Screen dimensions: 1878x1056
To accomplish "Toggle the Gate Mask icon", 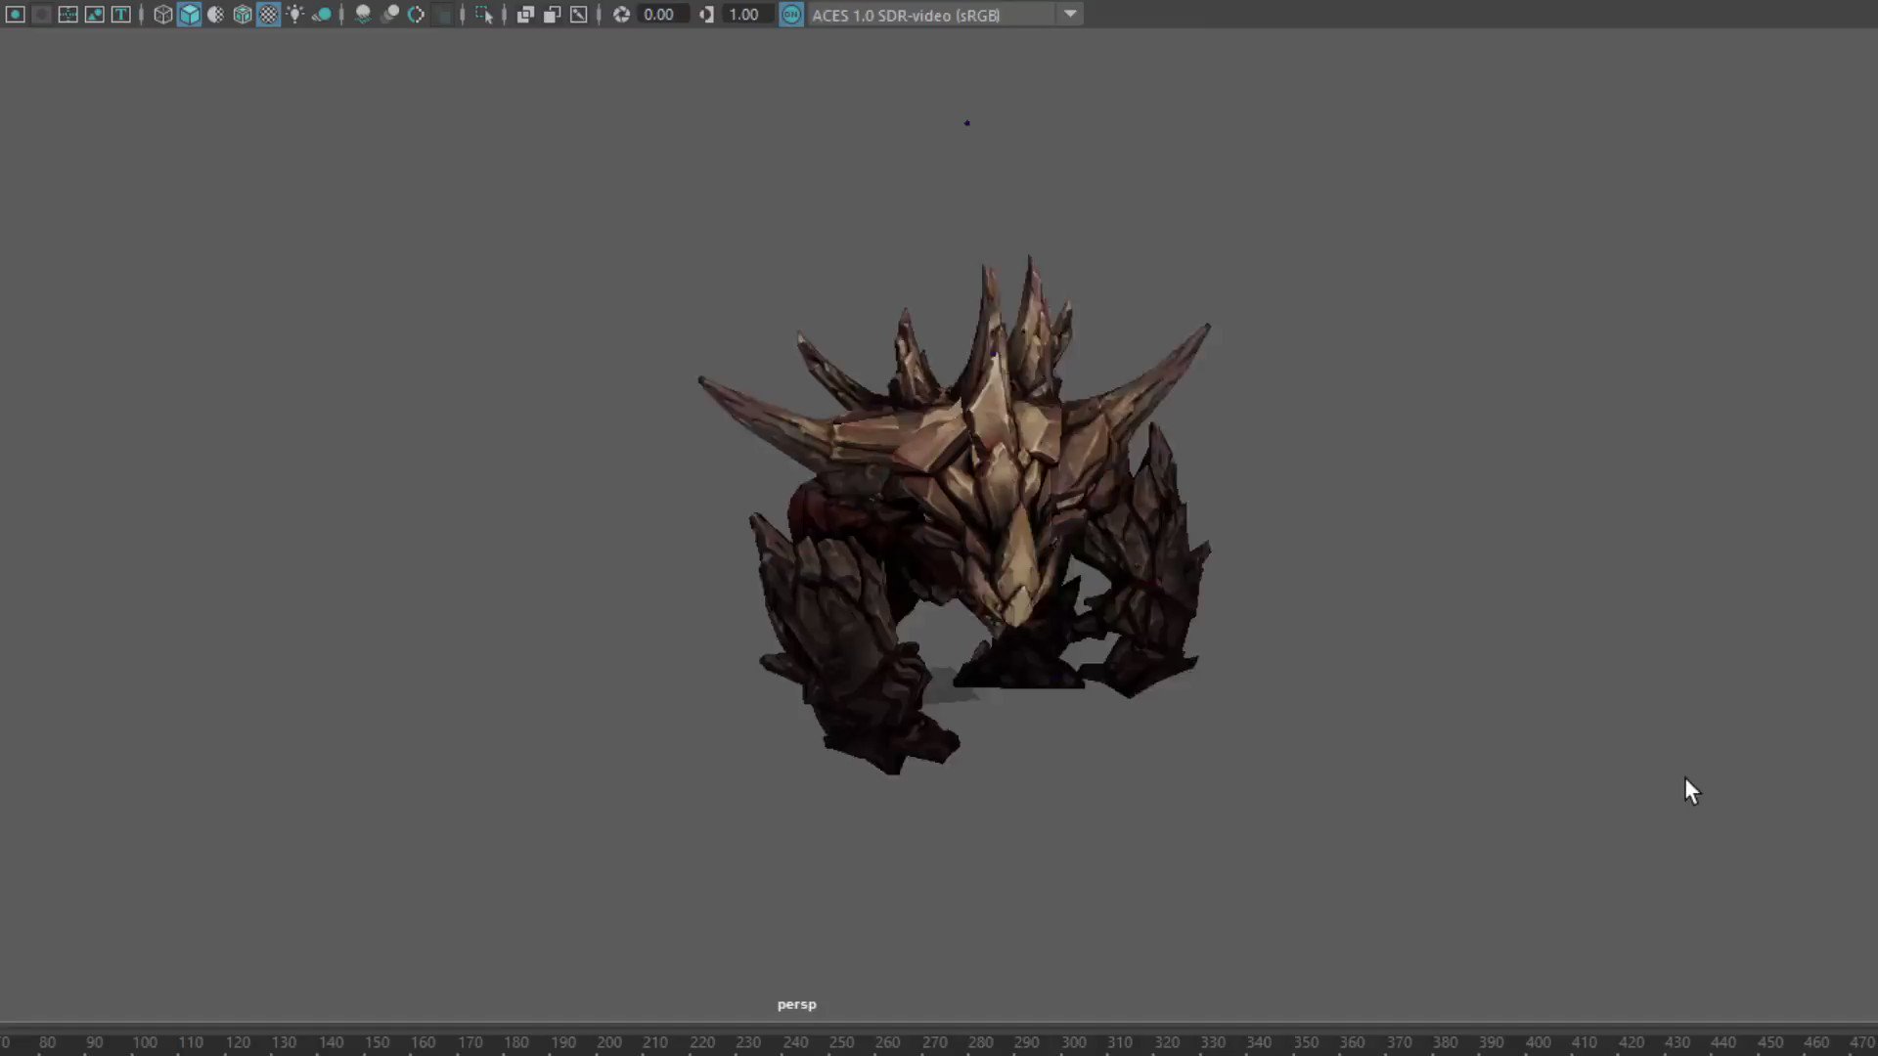I will 41,15.
